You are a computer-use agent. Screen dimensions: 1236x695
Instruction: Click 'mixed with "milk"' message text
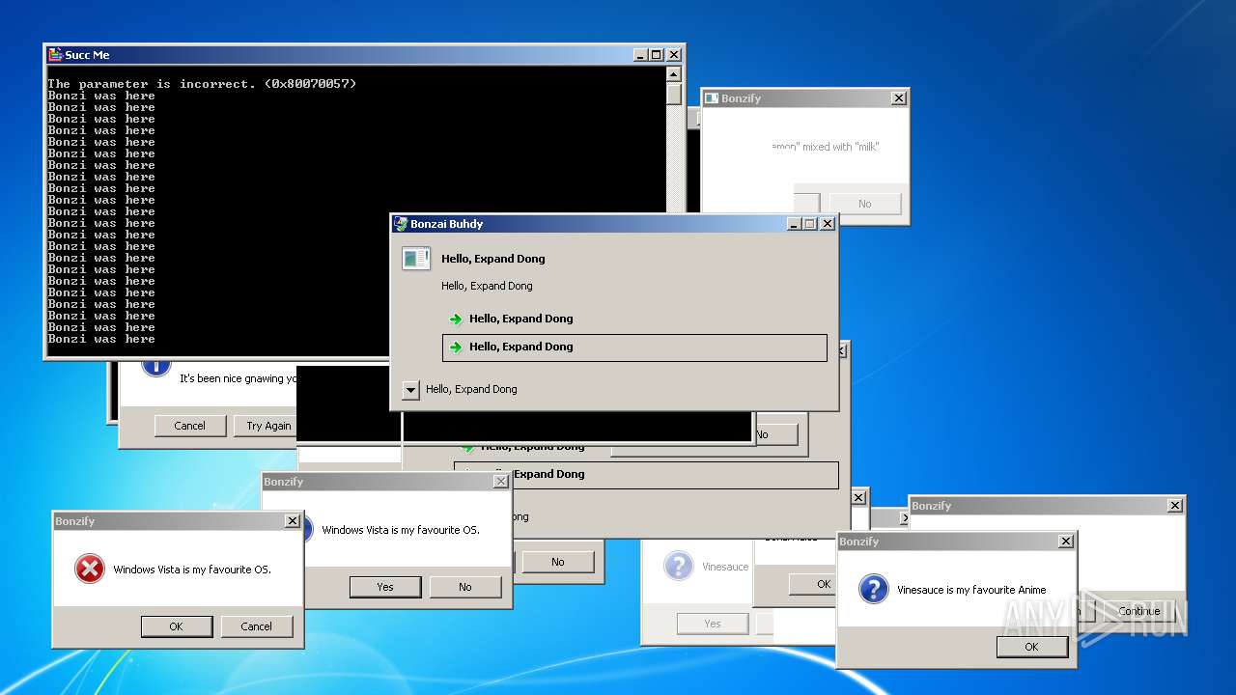[840, 147]
